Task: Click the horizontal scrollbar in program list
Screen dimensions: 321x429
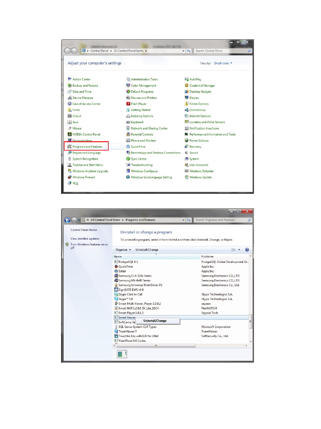Action: pos(155,346)
